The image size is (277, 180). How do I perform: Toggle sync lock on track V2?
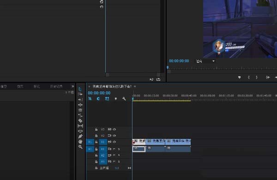109,136
